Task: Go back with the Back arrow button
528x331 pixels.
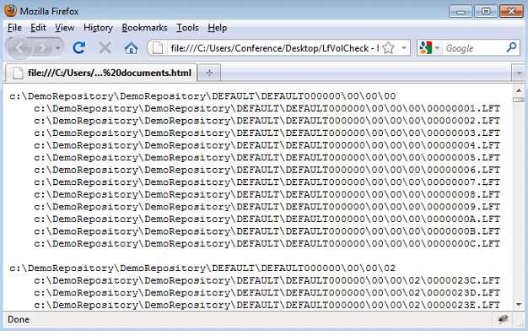Action: pos(19,48)
